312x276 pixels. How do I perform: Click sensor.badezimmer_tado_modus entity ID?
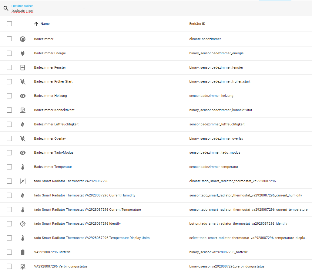click(215, 153)
